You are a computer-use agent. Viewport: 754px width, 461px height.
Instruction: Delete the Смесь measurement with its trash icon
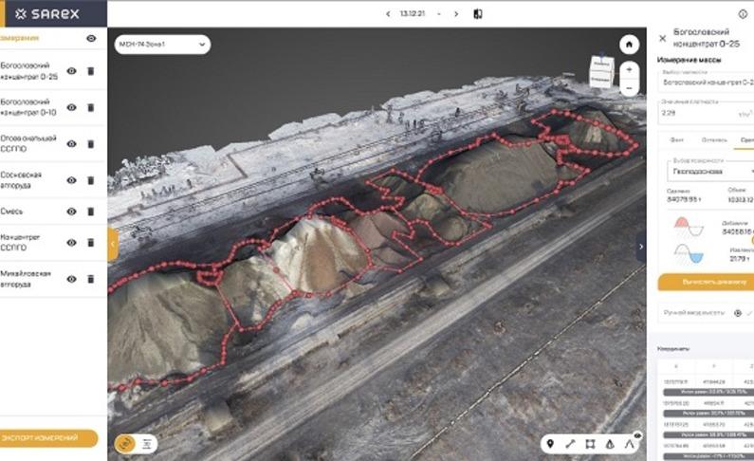pyautogui.click(x=90, y=212)
